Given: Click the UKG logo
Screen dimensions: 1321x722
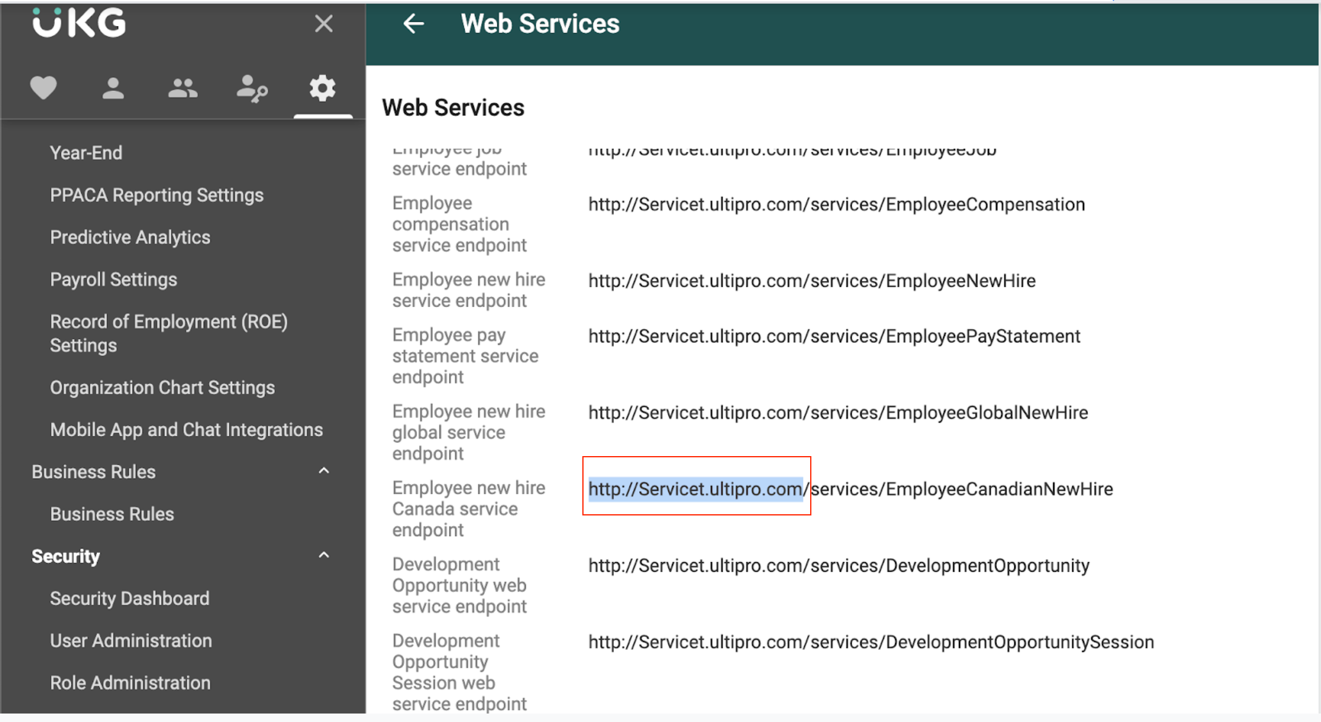Looking at the screenshot, I should coord(79,23).
